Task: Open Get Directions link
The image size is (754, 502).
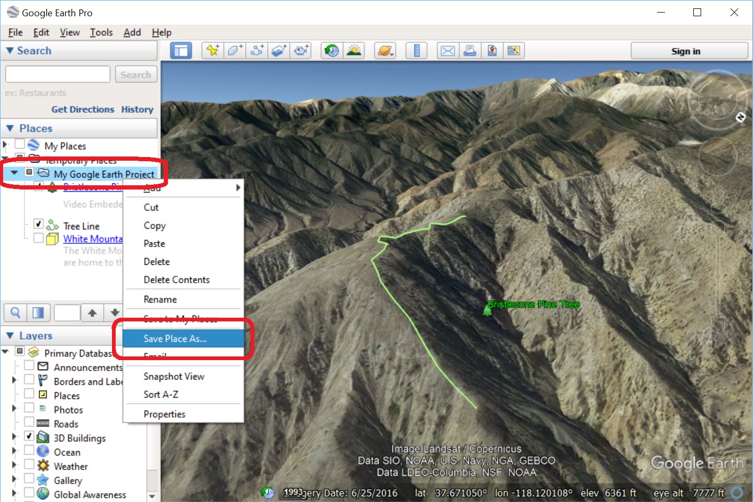Action: click(83, 109)
